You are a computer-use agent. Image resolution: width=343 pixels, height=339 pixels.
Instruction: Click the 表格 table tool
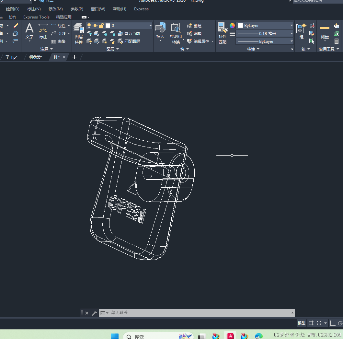click(x=58, y=41)
